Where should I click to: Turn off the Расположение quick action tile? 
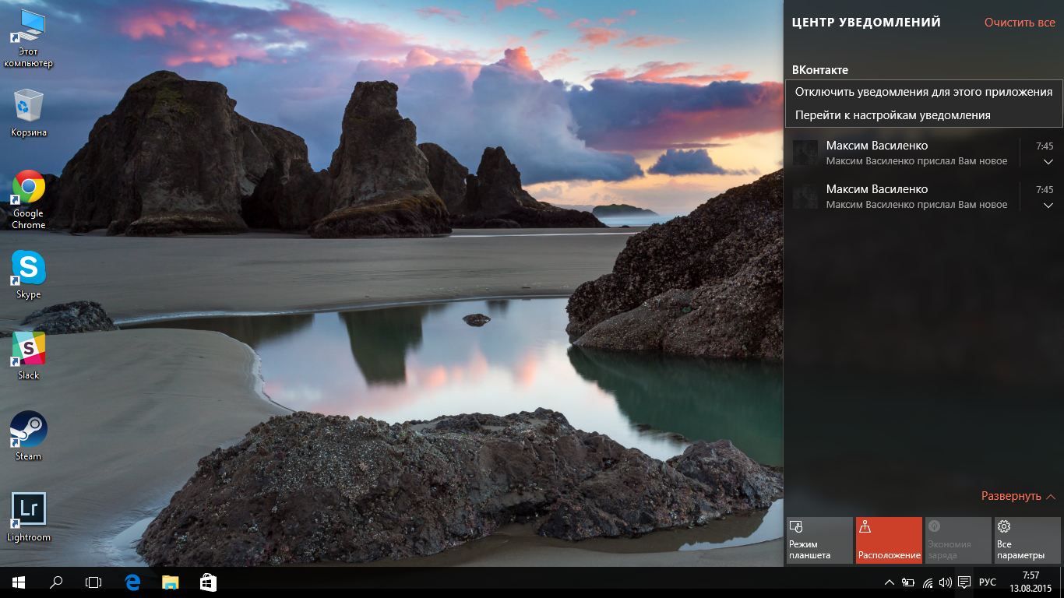(x=889, y=540)
